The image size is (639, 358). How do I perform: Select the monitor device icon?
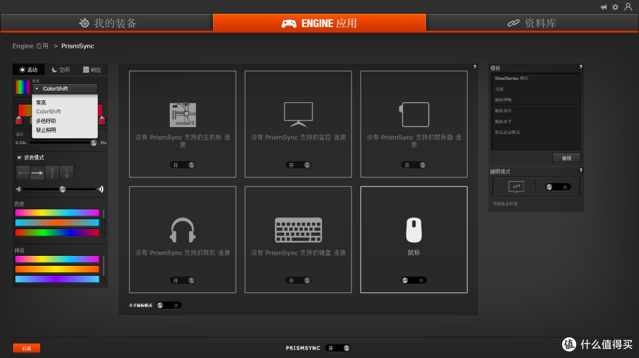pos(298,115)
